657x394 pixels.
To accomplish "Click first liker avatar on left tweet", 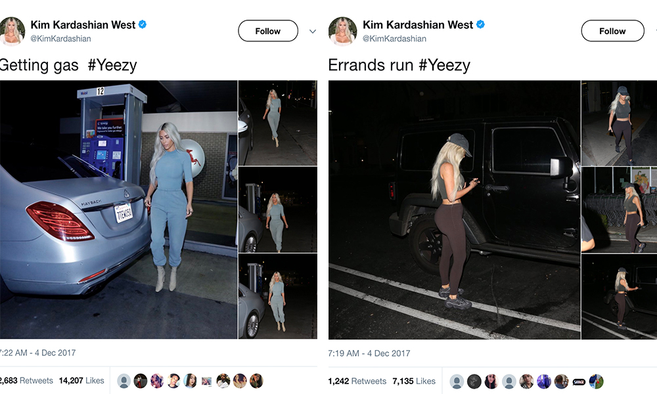I will tap(124, 381).
